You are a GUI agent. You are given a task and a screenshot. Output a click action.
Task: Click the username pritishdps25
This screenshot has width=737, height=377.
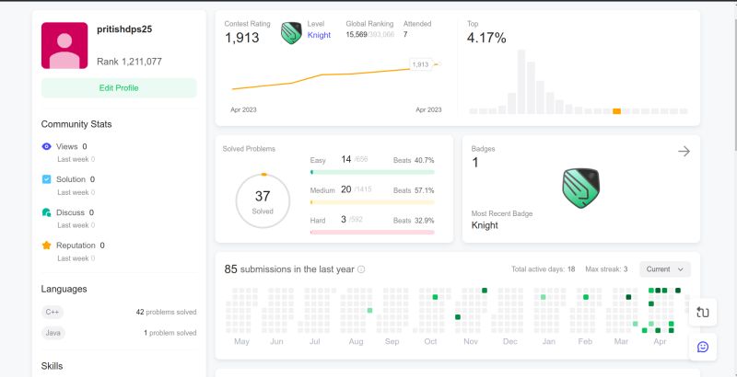coord(124,29)
